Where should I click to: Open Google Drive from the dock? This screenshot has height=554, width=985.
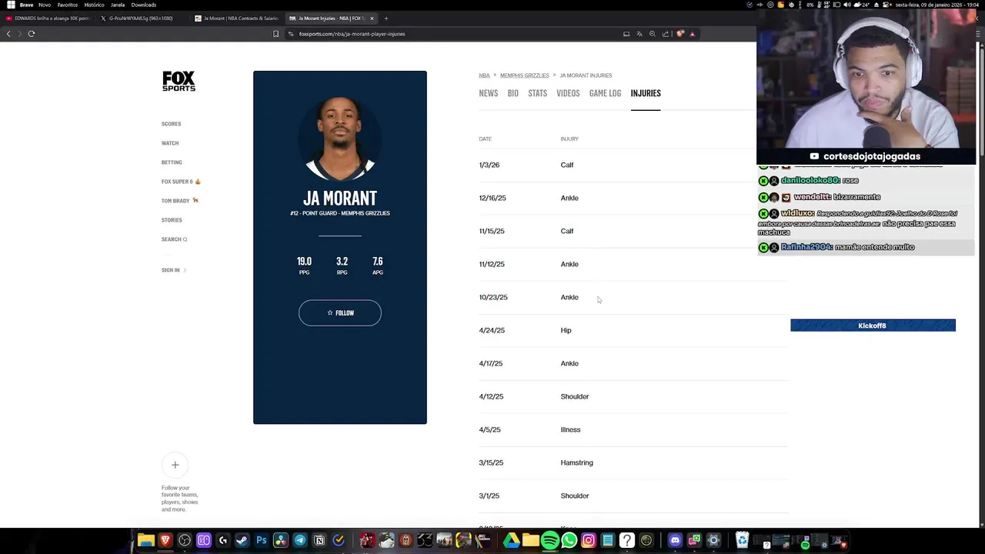tap(511, 541)
